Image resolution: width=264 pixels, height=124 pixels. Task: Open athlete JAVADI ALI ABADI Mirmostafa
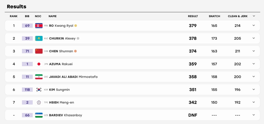(x=73, y=77)
